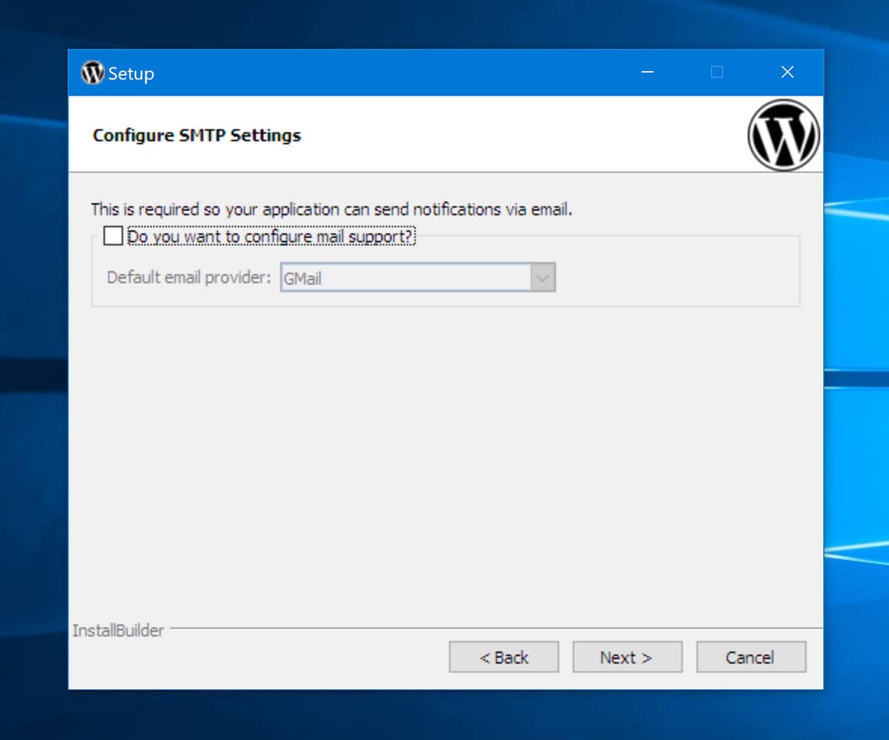Image resolution: width=889 pixels, height=740 pixels.
Task: Minimize the Setup window
Action: (x=647, y=73)
